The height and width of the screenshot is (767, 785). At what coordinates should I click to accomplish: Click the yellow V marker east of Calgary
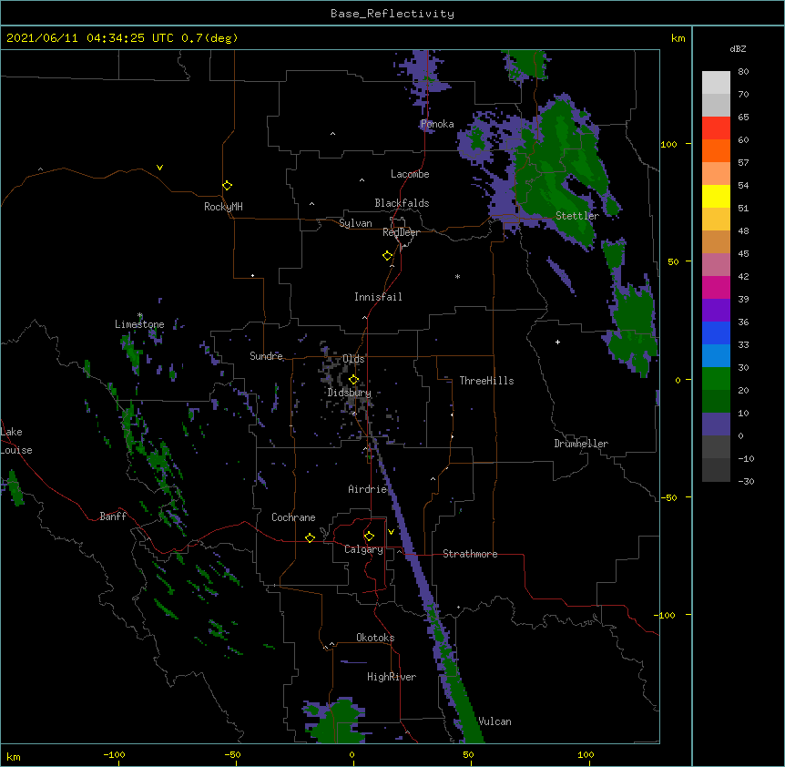click(x=391, y=532)
